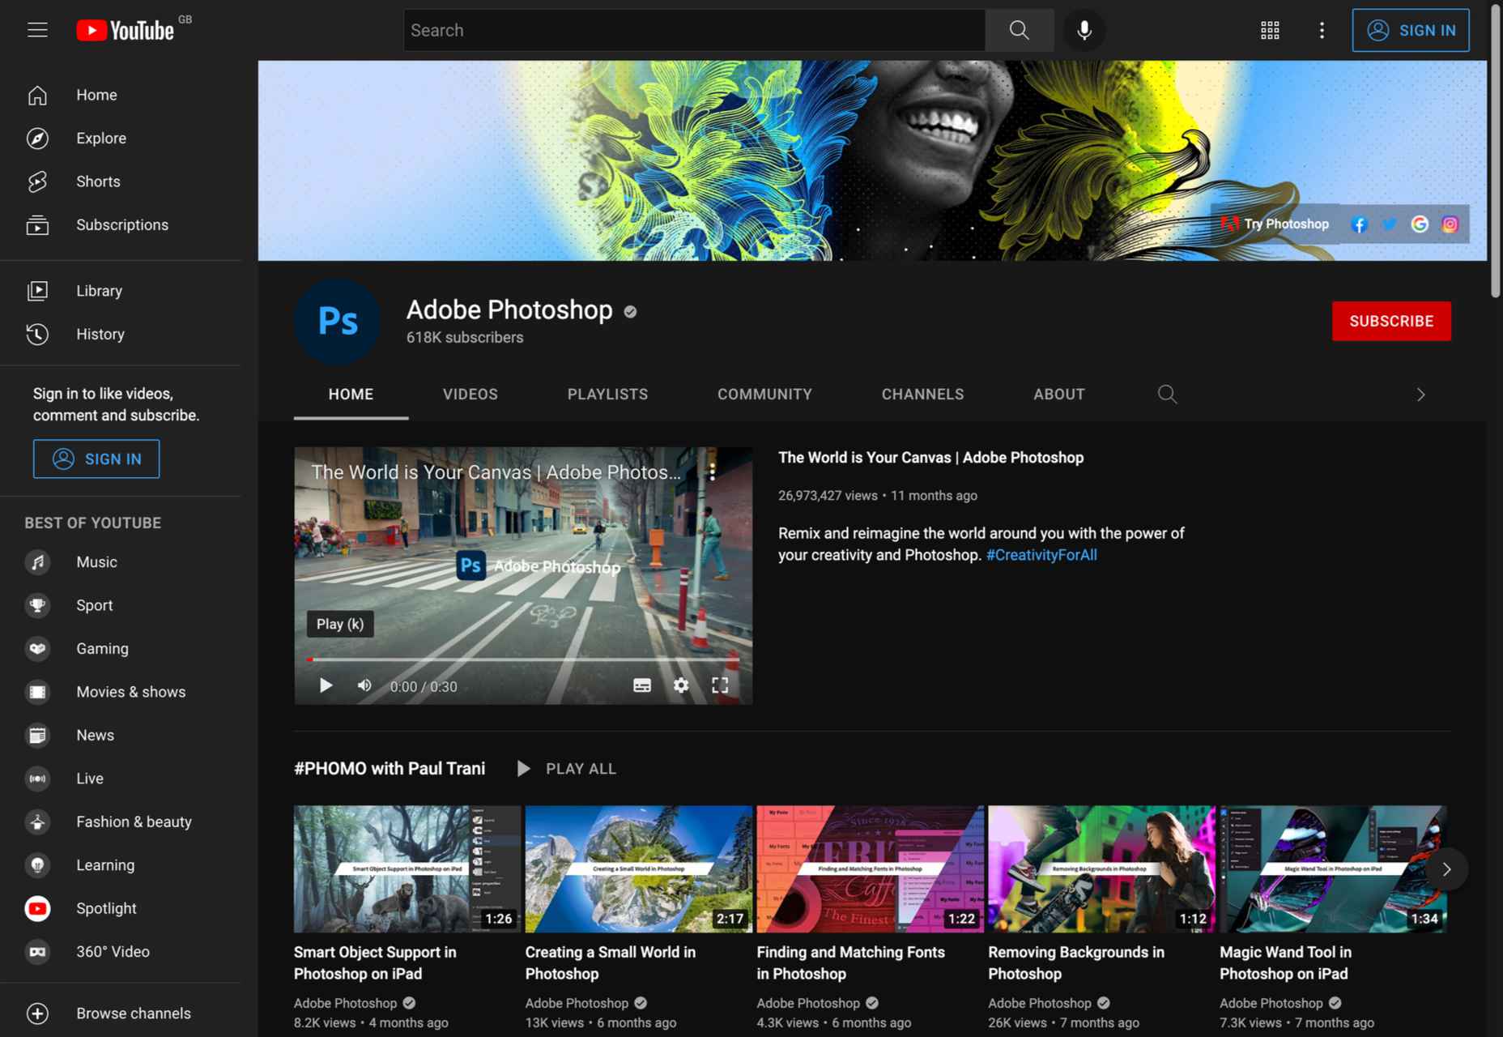Activate voice search microphone
This screenshot has height=1037, width=1503.
coord(1084,30)
